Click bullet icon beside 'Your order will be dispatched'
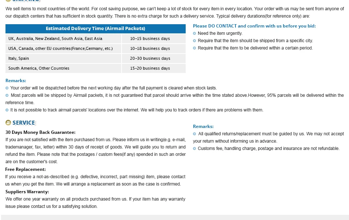The image size is (349, 220). coord(7,88)
